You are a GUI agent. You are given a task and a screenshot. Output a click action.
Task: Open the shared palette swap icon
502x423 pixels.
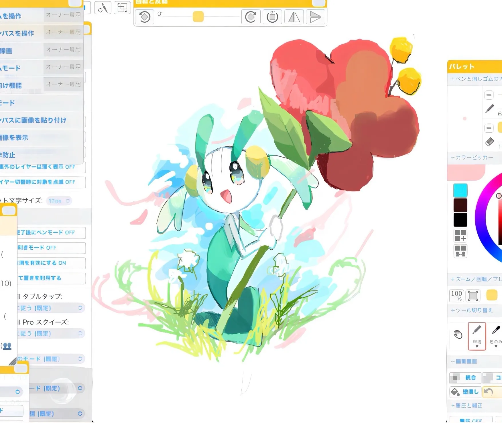click(460, 251)
